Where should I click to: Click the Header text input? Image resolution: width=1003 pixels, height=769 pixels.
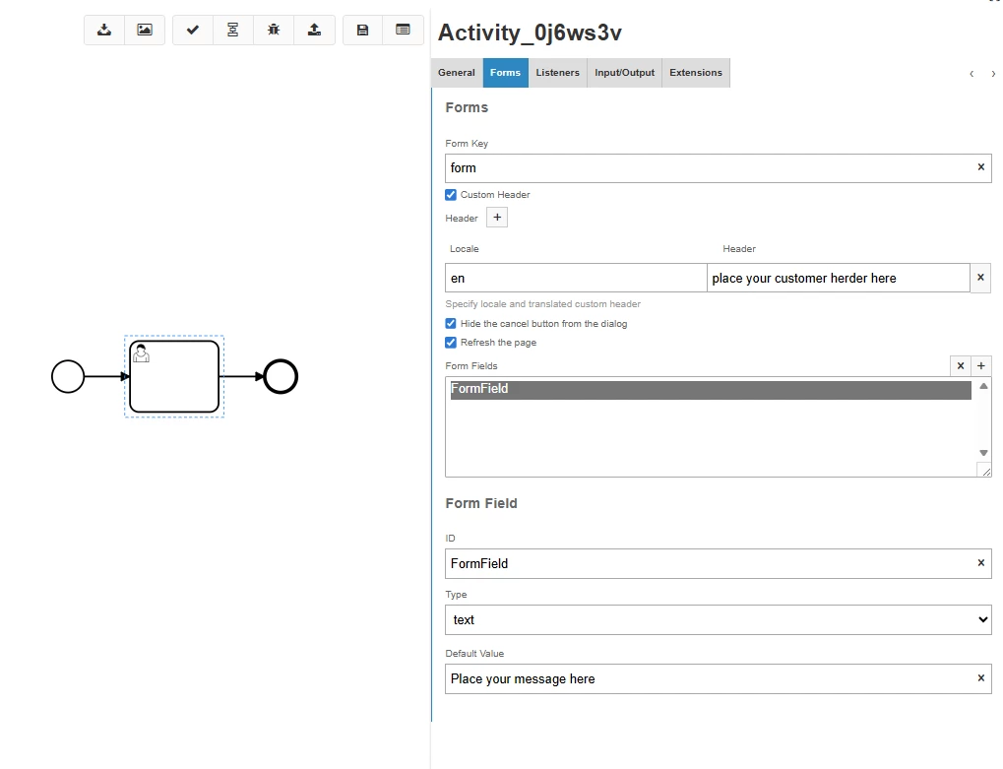point(839,279)
